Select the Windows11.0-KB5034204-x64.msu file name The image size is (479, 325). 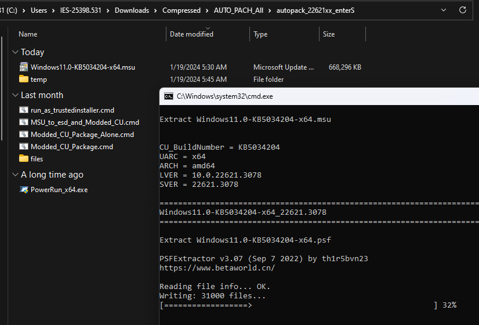click(x=83, y=67)
